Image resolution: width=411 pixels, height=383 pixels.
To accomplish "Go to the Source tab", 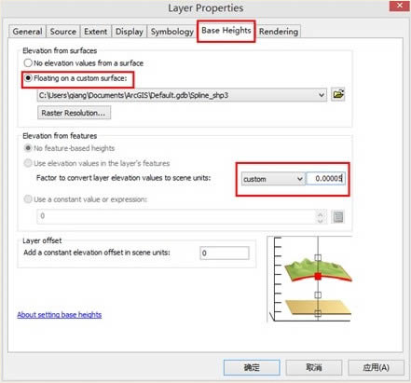I will click(x=63, y=32).
